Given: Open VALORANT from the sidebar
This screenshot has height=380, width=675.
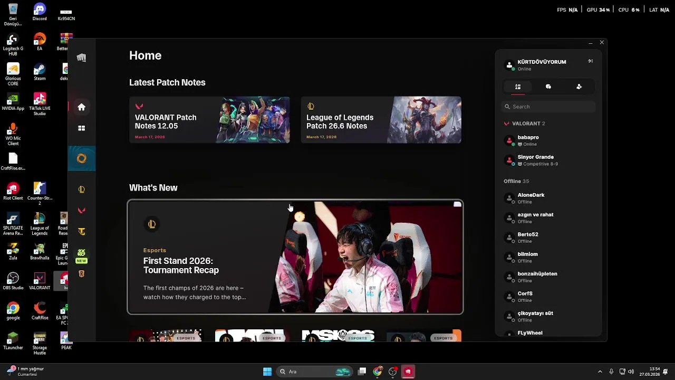Looking at the screenshot, I should pos(81,211).
